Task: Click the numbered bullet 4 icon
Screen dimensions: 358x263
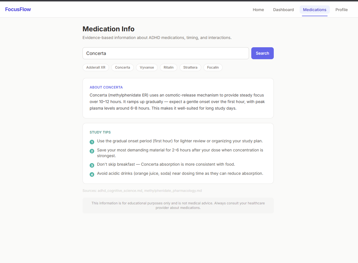Action: click(92, 174)
